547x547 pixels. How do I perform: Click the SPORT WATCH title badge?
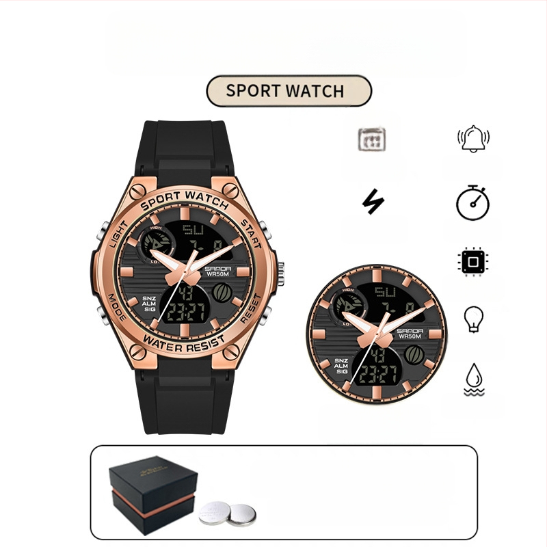289,91
